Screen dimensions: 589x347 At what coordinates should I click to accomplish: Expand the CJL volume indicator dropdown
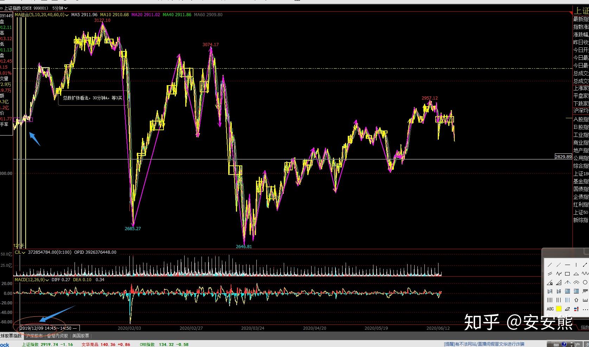coord(24,252)
